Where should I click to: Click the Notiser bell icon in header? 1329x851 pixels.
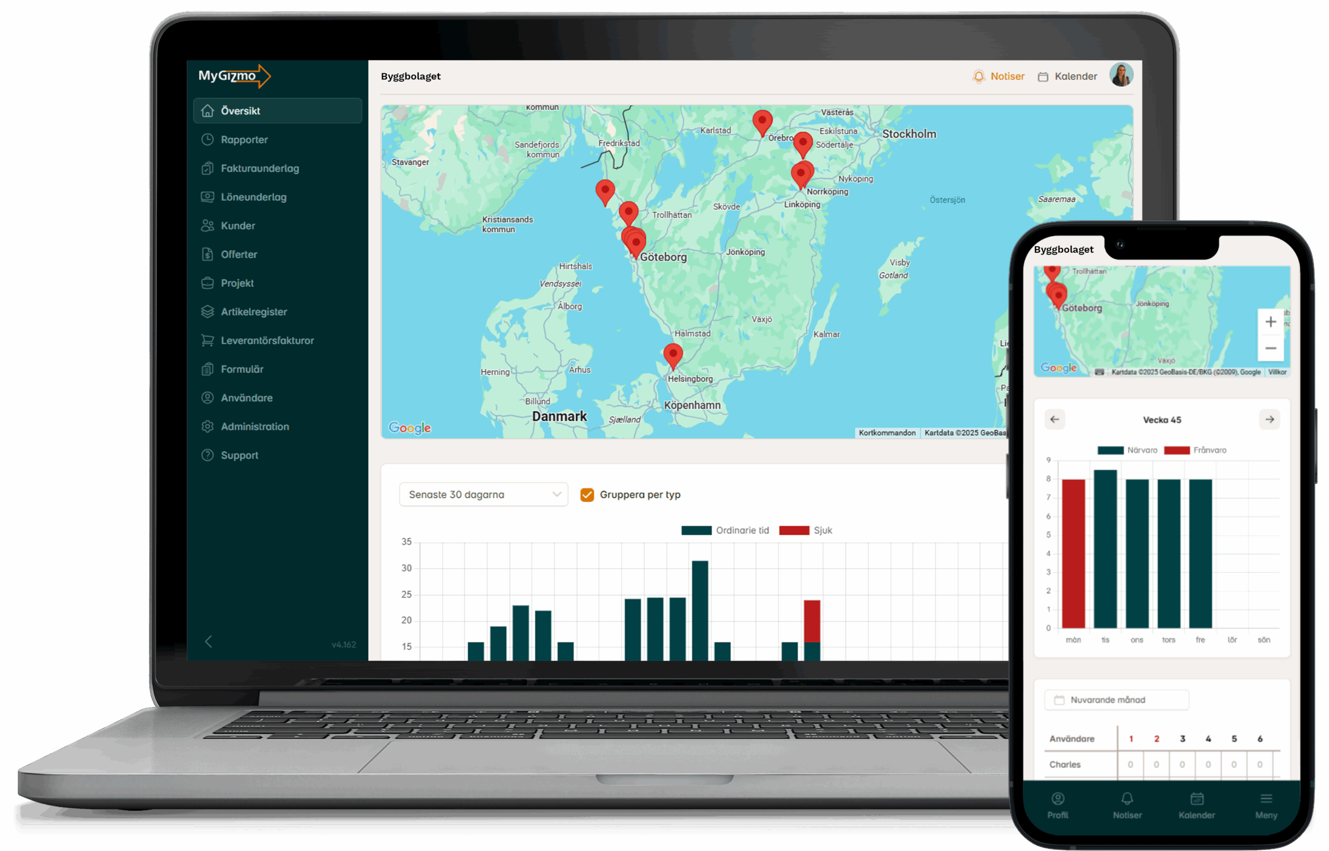(978, 76)
